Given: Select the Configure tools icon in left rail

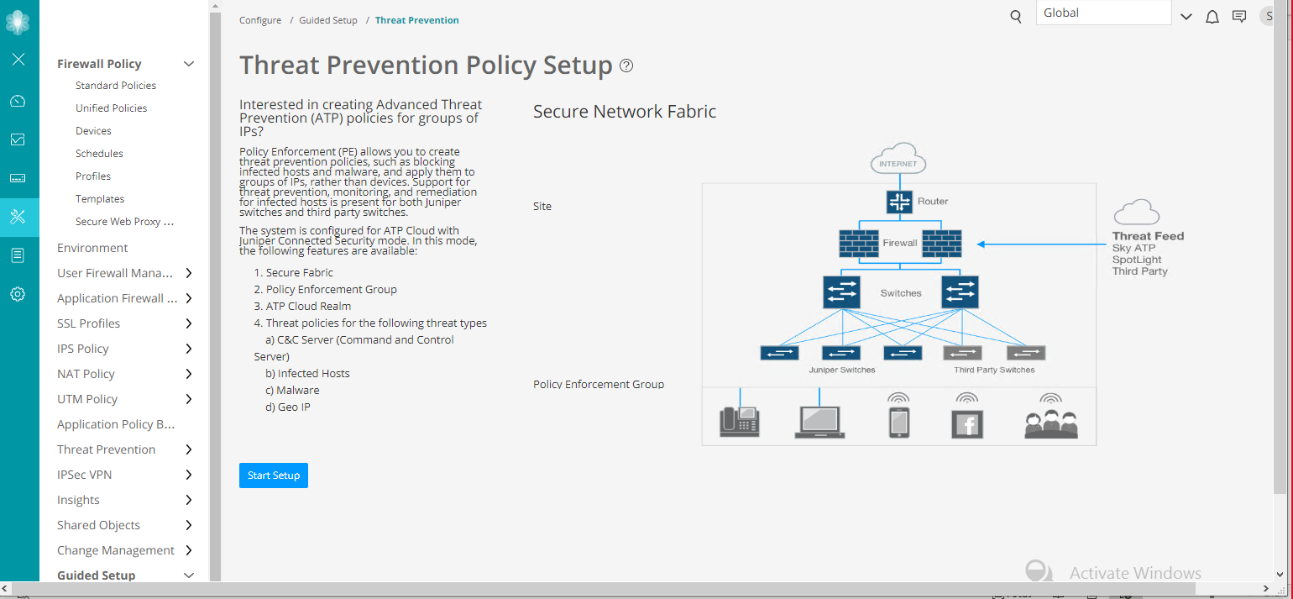Looking at the screenshot, I should coord(18,217).
